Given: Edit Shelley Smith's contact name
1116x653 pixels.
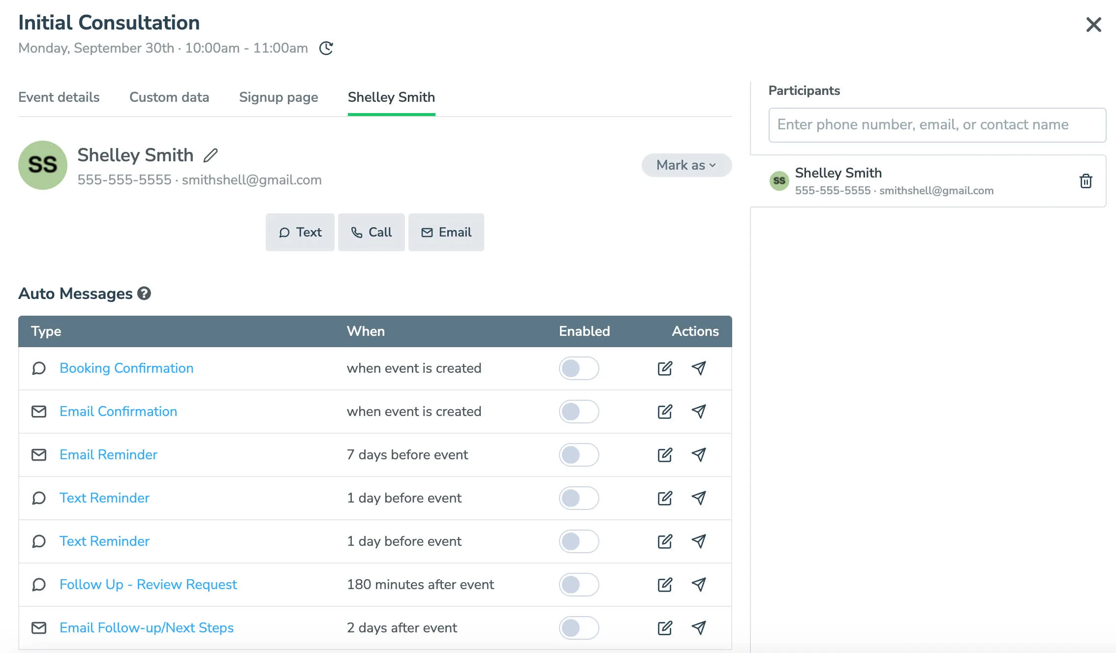Looking at the screenshot, I should 211,155.
